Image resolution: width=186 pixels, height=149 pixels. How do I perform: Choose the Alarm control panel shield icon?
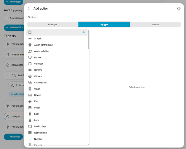tap(30, 45)
